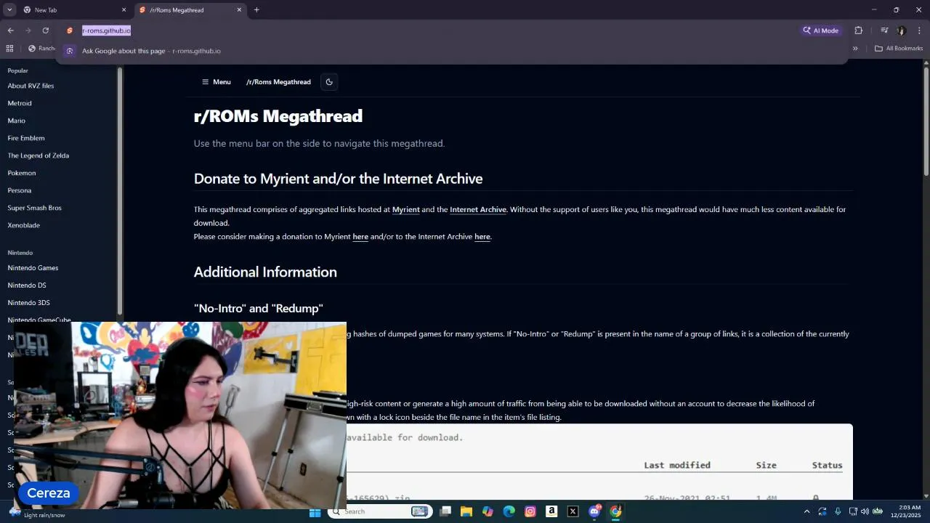Open volume control in system tray
This screenshot has width=930, height=523.
pyautogui.click(x=865, y=511)
